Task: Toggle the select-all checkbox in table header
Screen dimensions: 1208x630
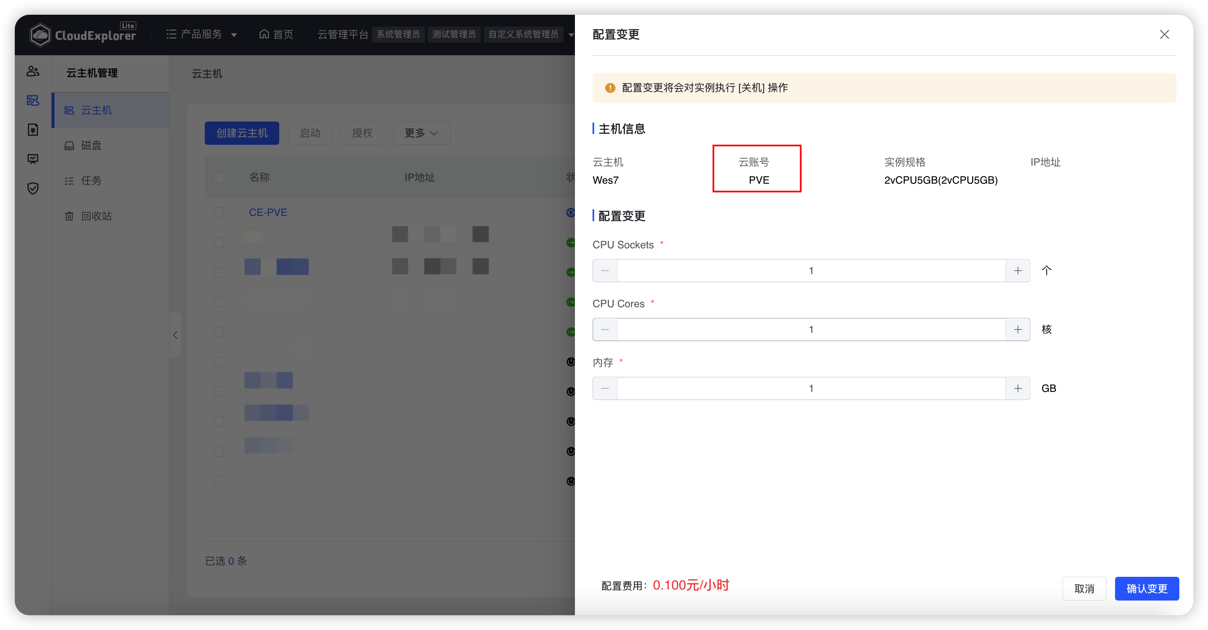Action: coord(219,178)
